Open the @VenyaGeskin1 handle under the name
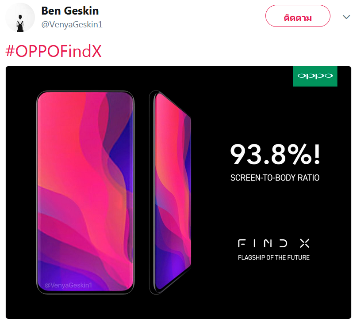Screen dimensions: 353x321 72,24
